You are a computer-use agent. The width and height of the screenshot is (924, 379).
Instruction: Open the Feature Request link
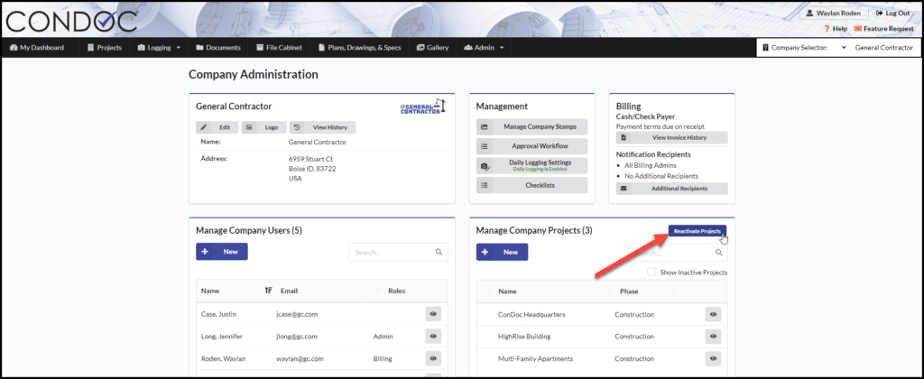click(882, 28)
